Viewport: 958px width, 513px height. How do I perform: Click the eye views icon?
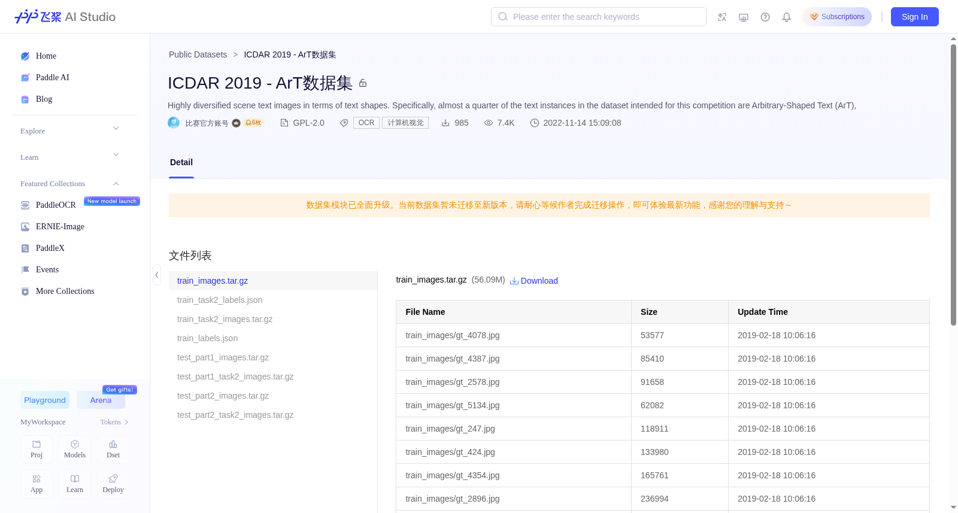(x=489, y=123)
